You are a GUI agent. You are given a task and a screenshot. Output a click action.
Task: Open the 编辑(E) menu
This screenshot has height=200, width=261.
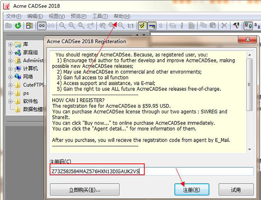click(35, 17)
